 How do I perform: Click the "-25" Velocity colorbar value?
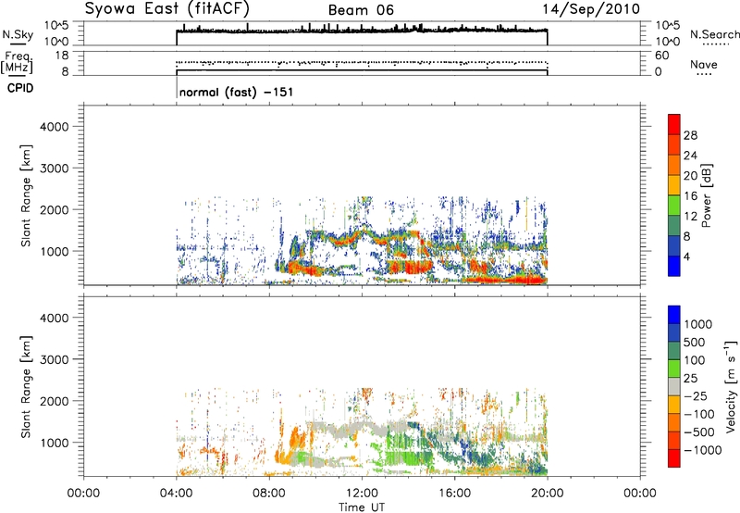(x=696, y=395)
